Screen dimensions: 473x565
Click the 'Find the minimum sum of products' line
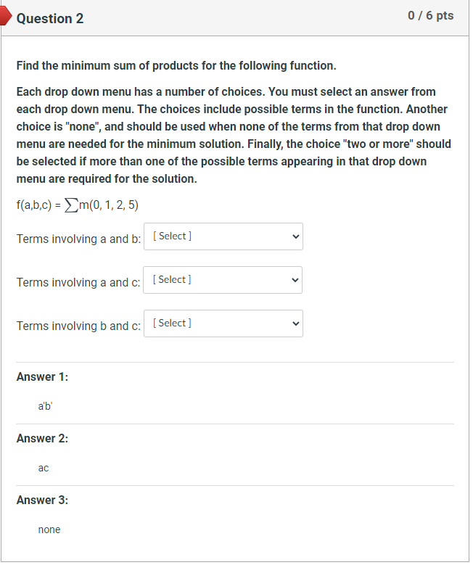point(176,66)
